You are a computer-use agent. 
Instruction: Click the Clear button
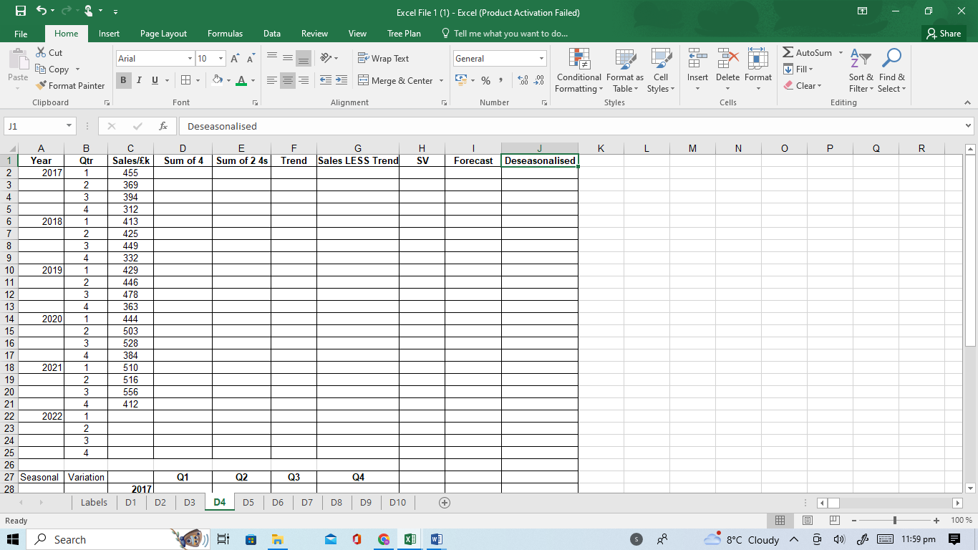[x=802, y=86]
